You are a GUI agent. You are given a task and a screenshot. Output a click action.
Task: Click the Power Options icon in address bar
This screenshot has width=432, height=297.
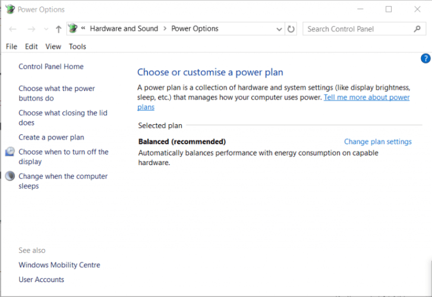(72, 29)
